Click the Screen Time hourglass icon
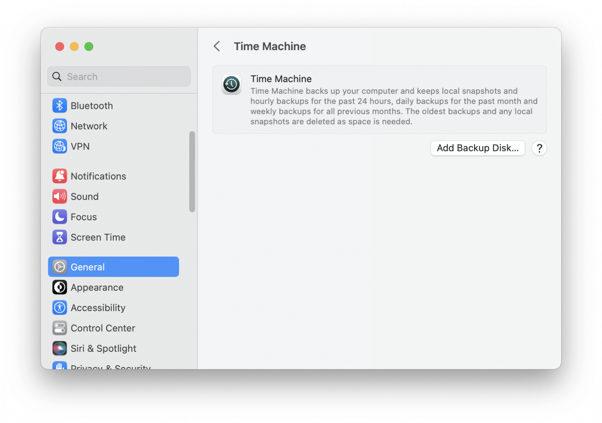Screen dimensions: 602x423 (60, 237)
